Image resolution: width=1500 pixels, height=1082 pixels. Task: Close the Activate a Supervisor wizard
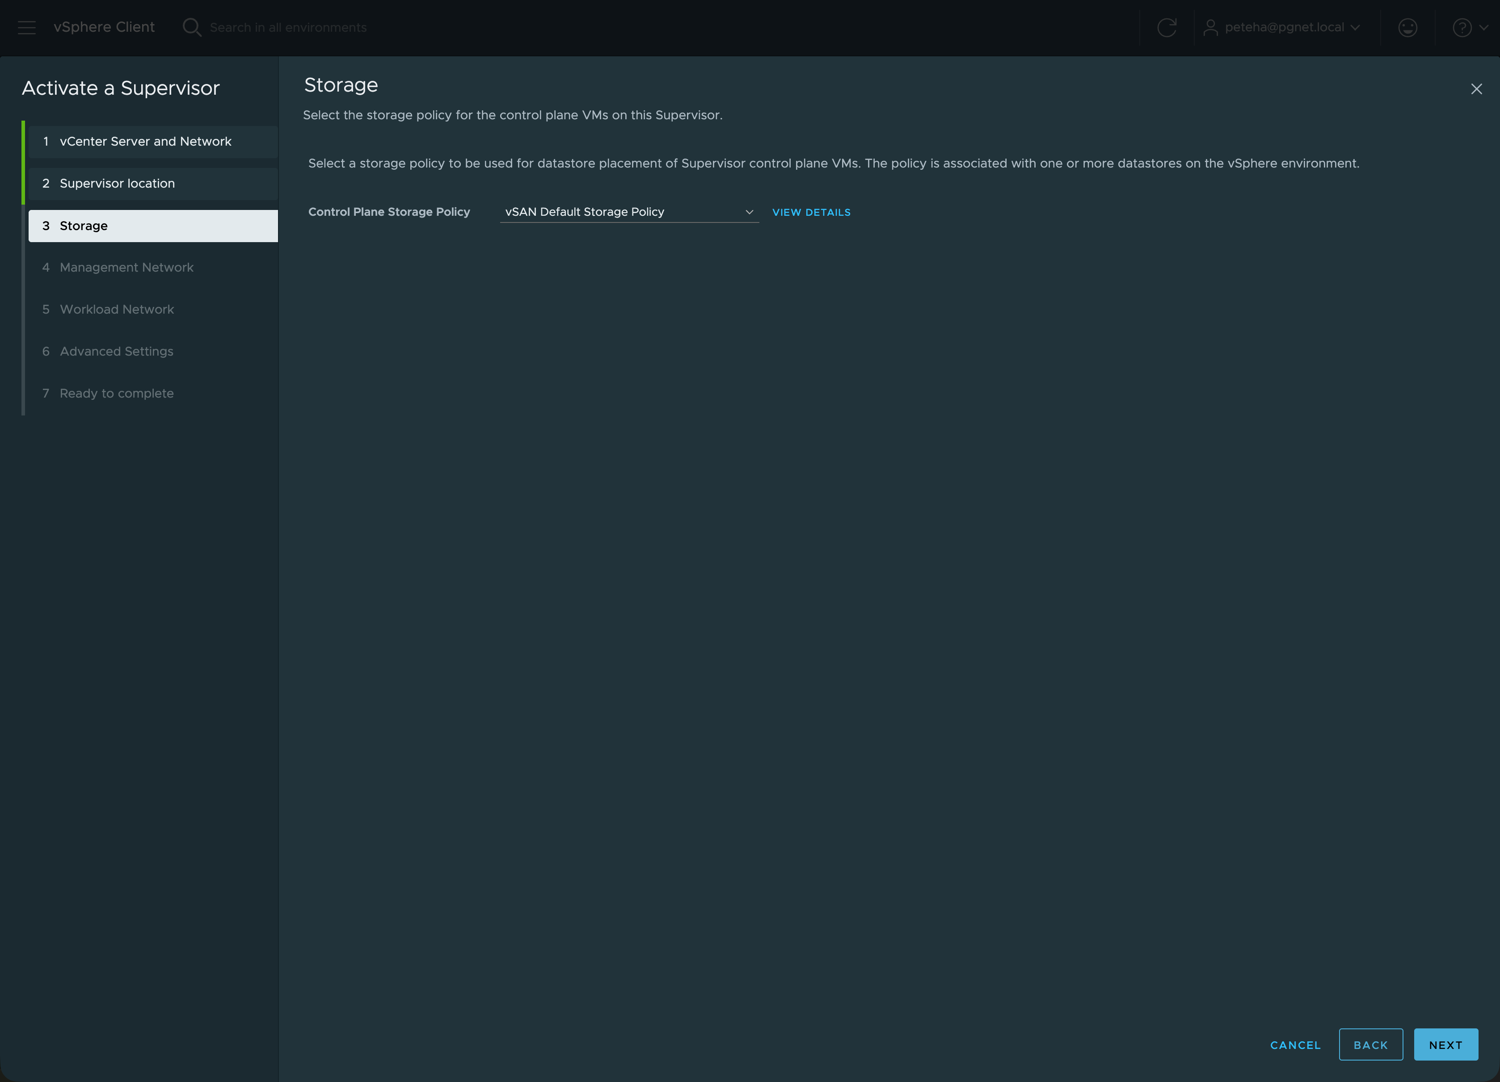[x=1476, y=88]
